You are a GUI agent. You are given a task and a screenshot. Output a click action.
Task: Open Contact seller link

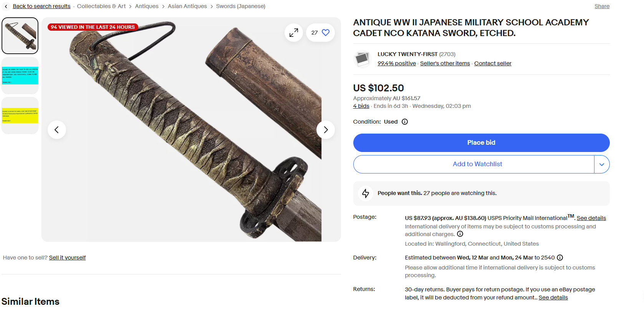tap(493, 64)
